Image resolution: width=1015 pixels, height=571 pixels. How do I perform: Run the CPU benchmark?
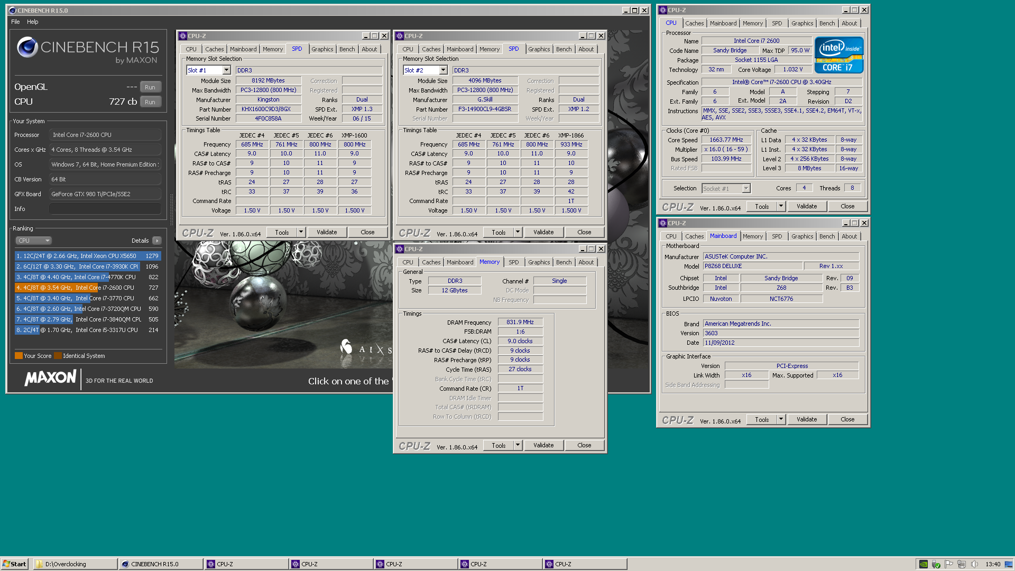click(x=150, y=102)
